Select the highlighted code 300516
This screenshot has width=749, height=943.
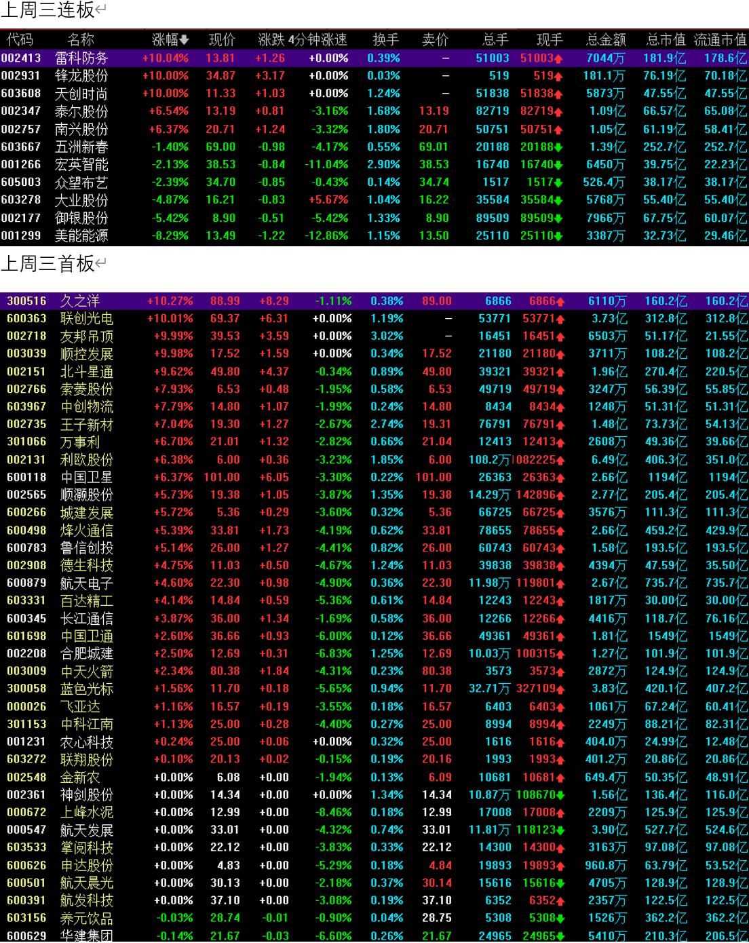[26, 301]
